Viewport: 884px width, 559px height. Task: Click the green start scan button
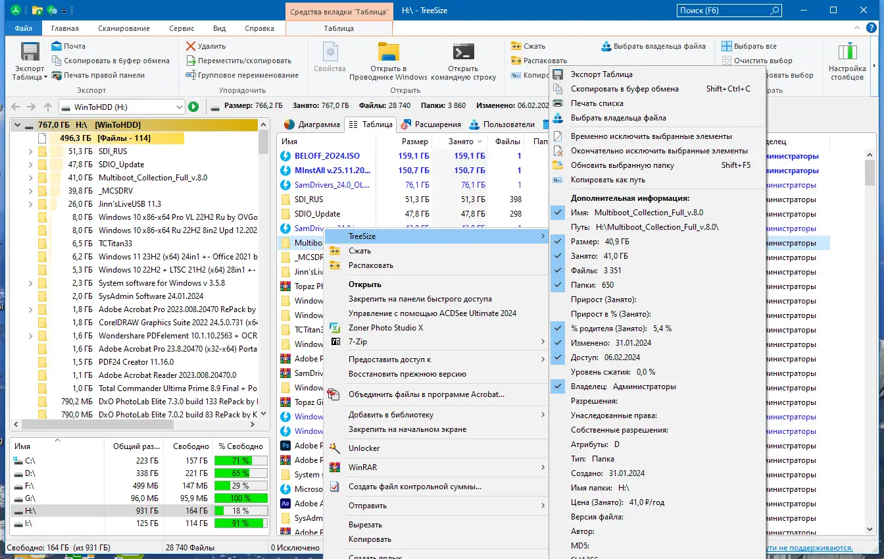point(193,107)
